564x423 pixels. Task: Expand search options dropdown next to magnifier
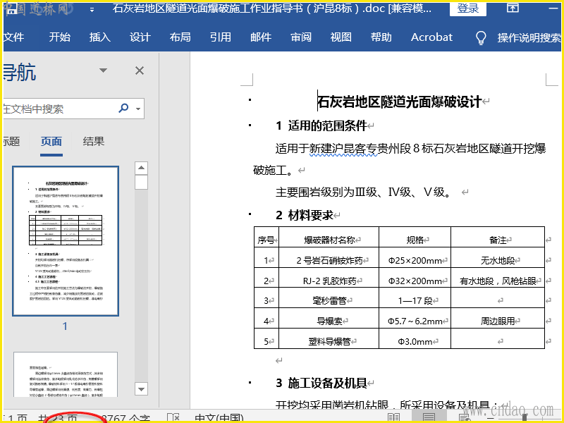138,109
